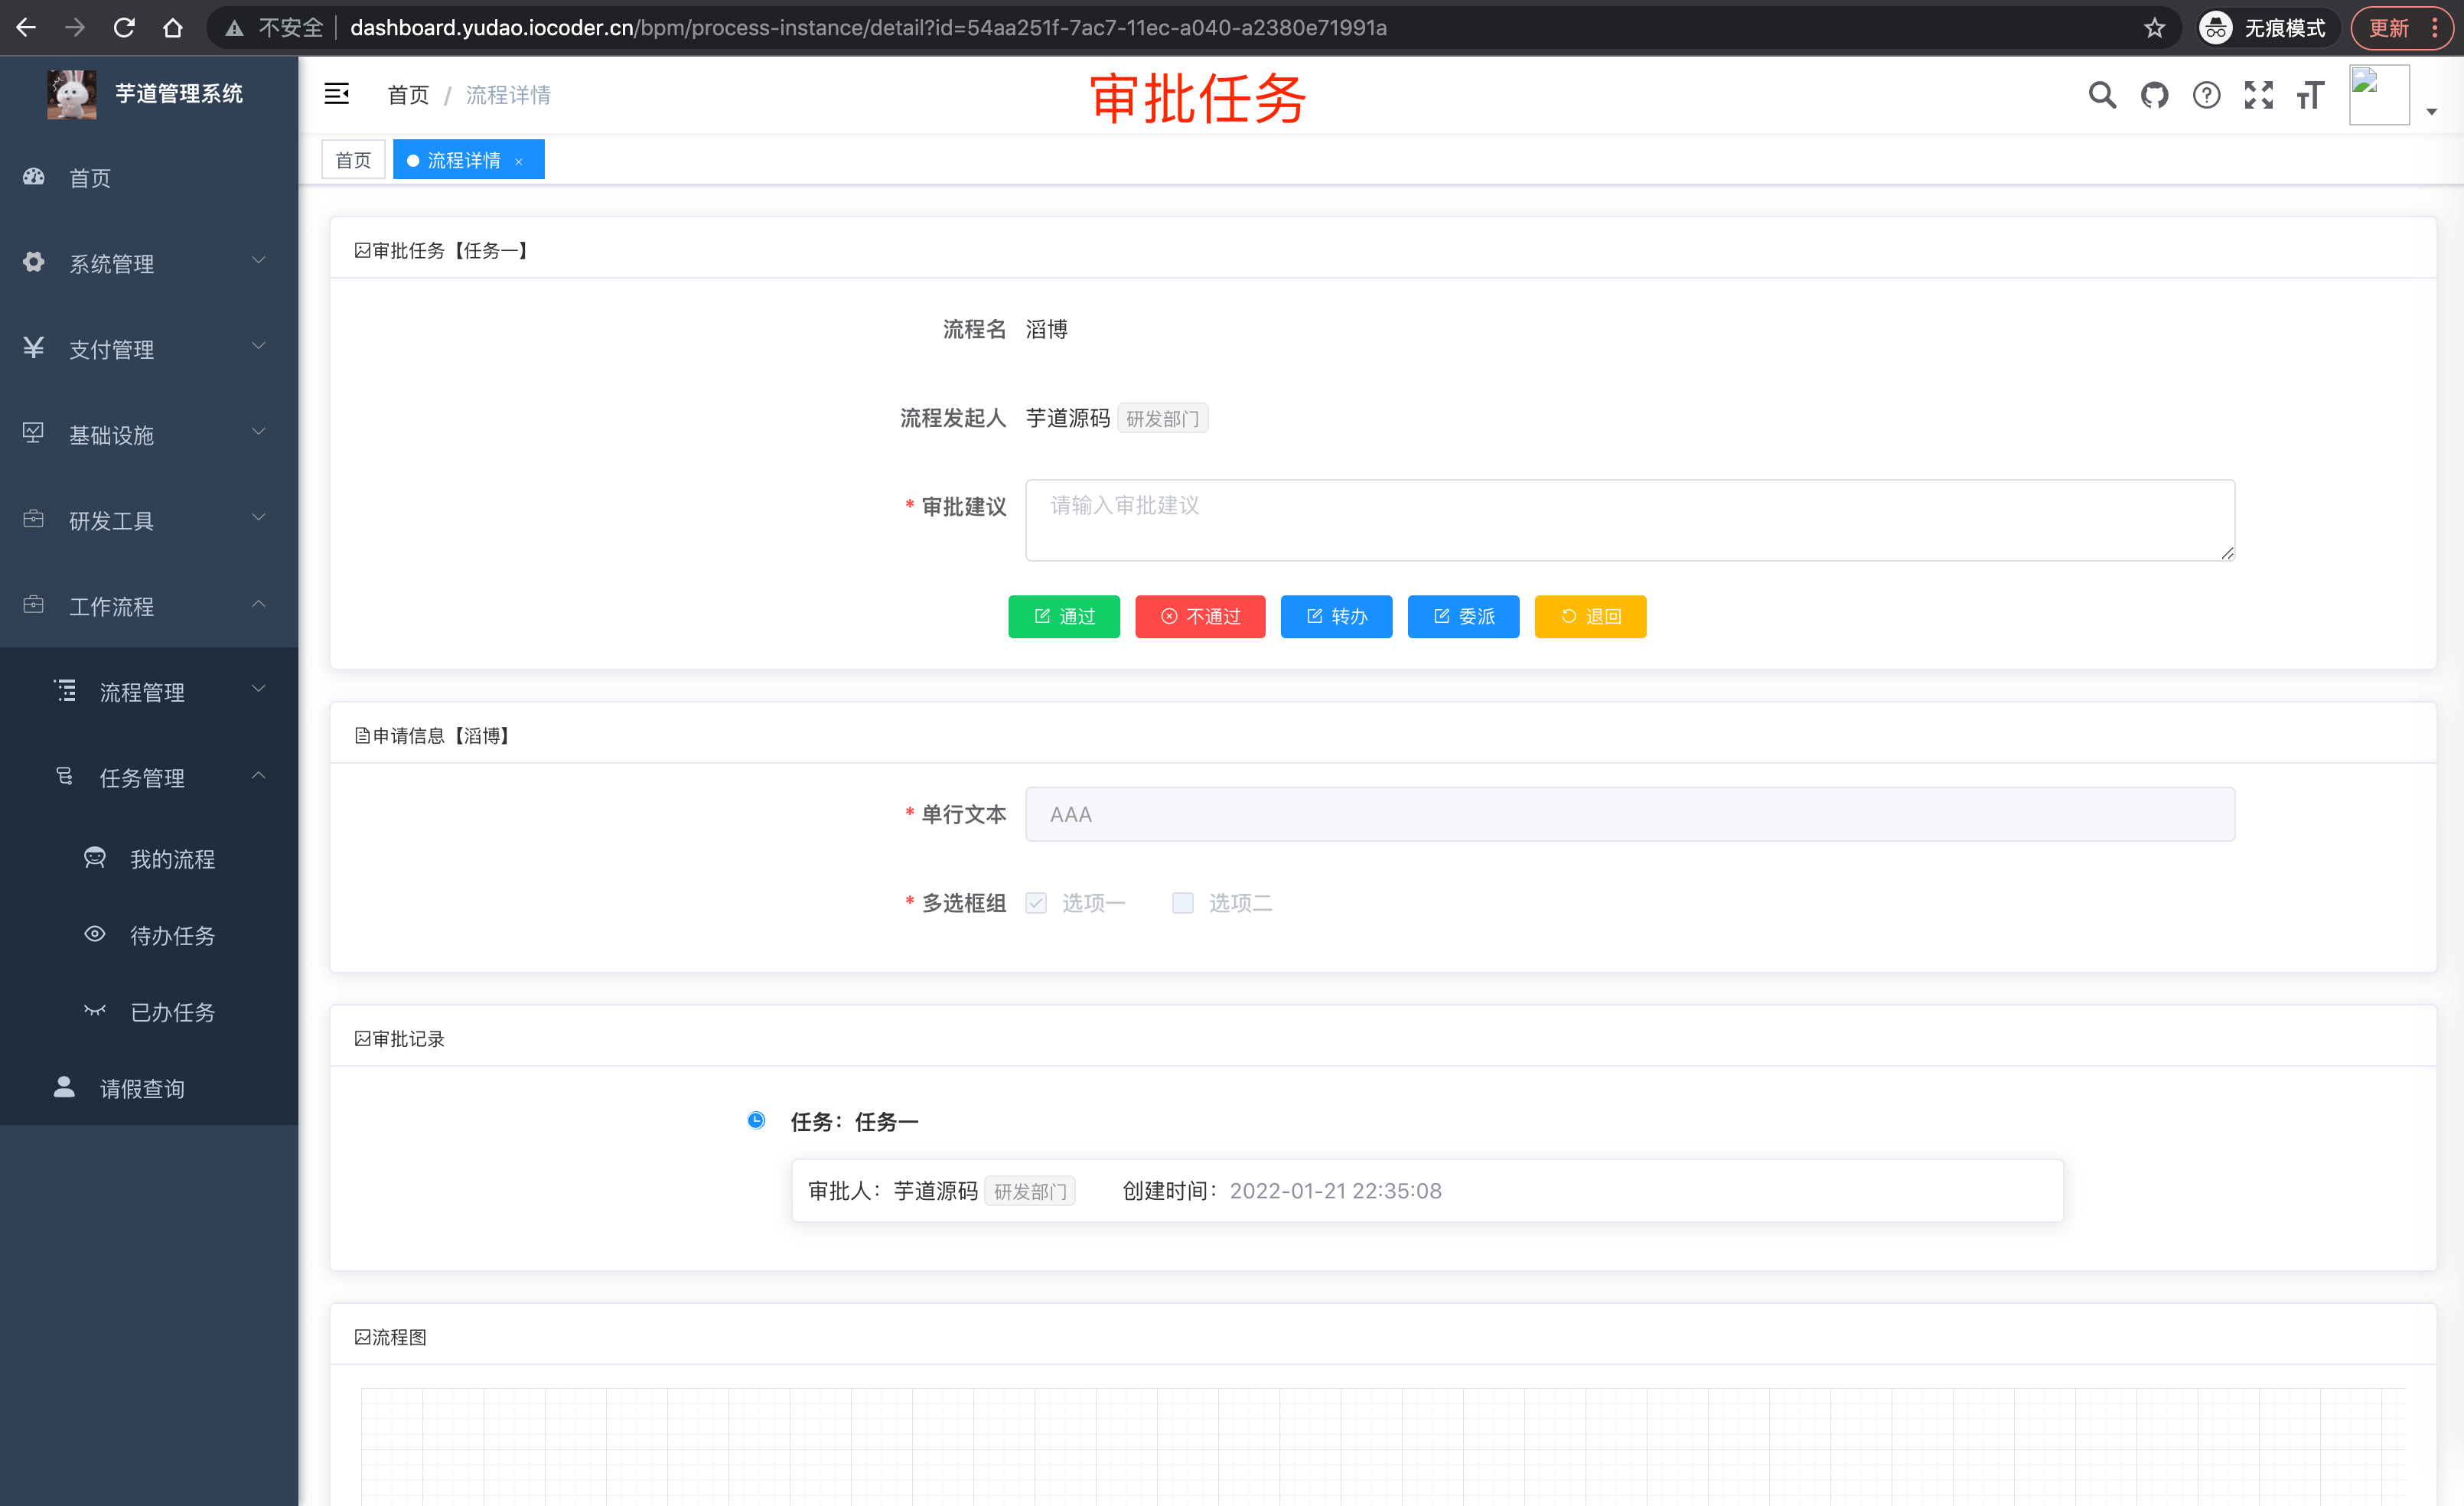Click the font size adjustment icon
The width and height of the screenshot is (2464, 1506).
point(2311,95)
